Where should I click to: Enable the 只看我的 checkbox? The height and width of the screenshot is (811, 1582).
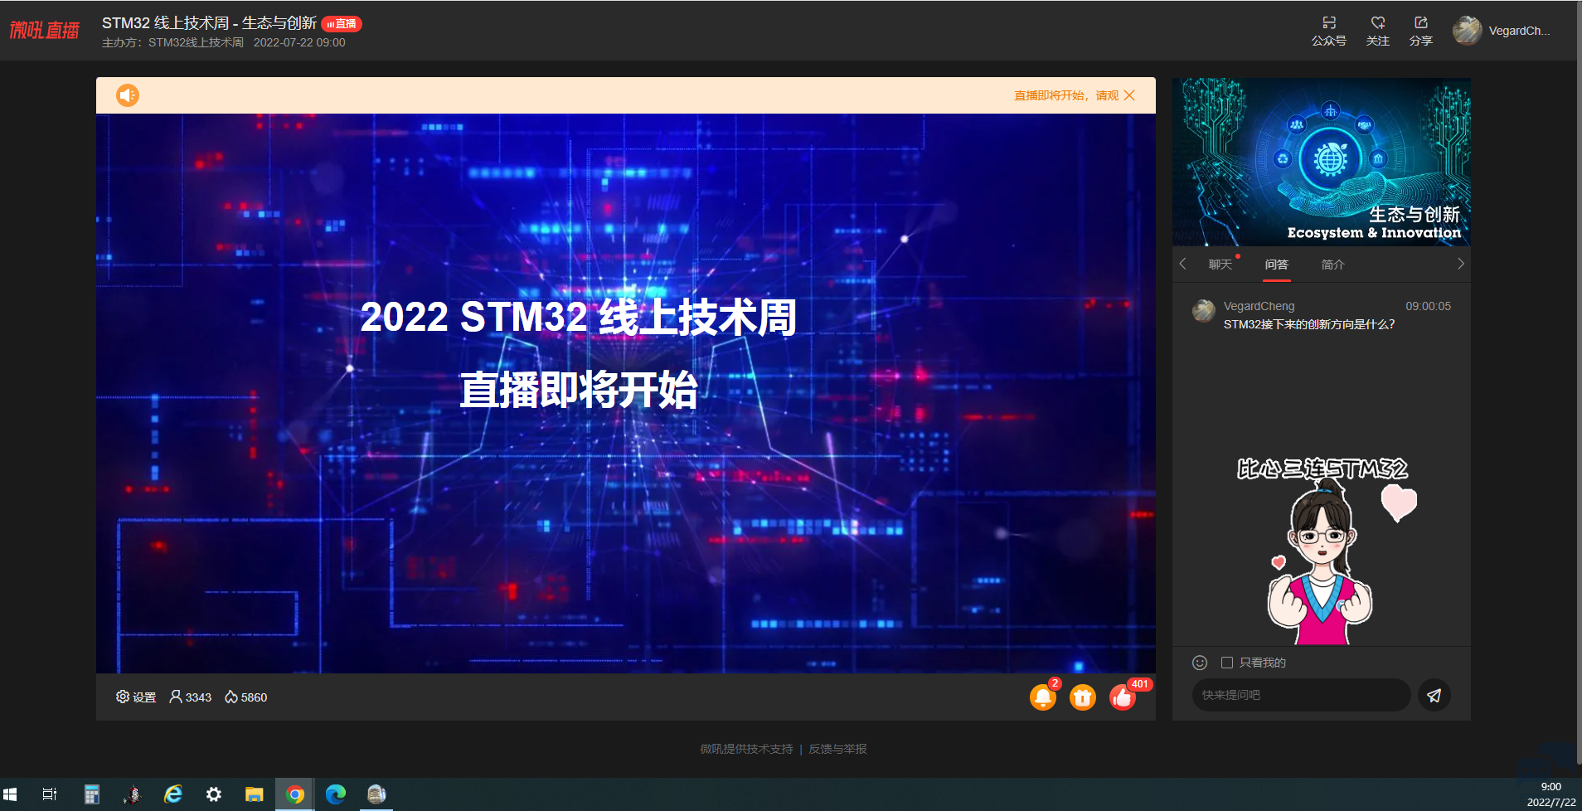[1227, 663]
